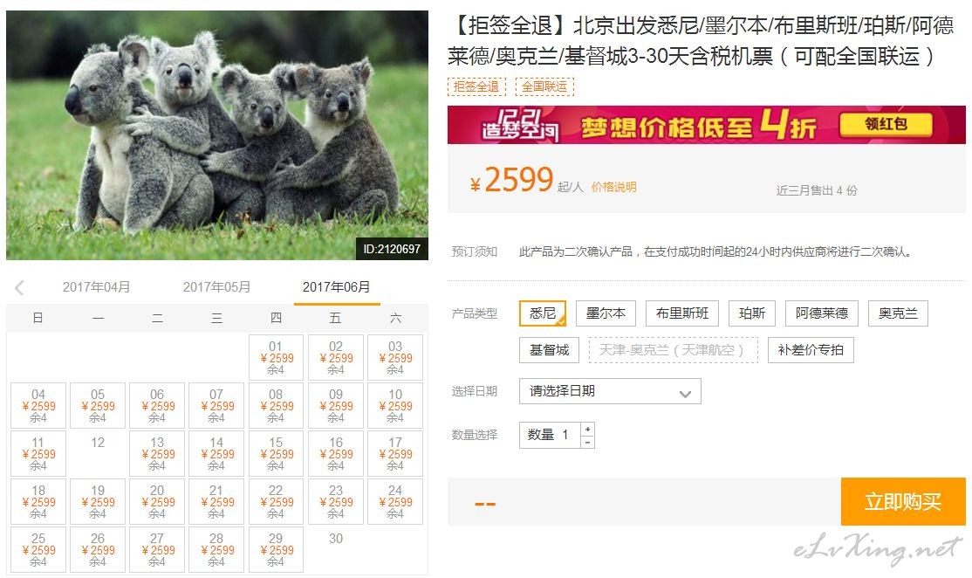Click the 立即购买 buy now button

903,501
